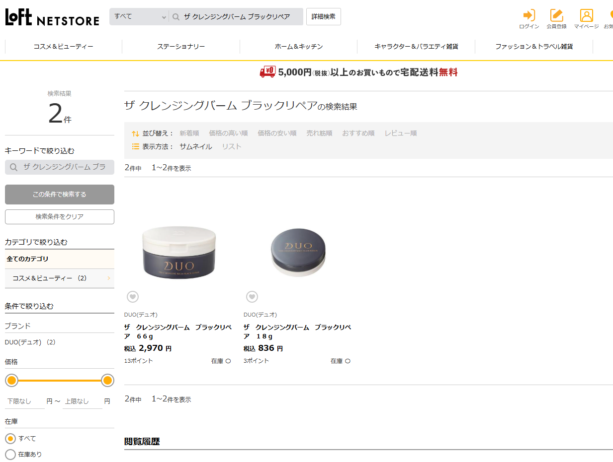Sort results by 売れ筋順

319,133
